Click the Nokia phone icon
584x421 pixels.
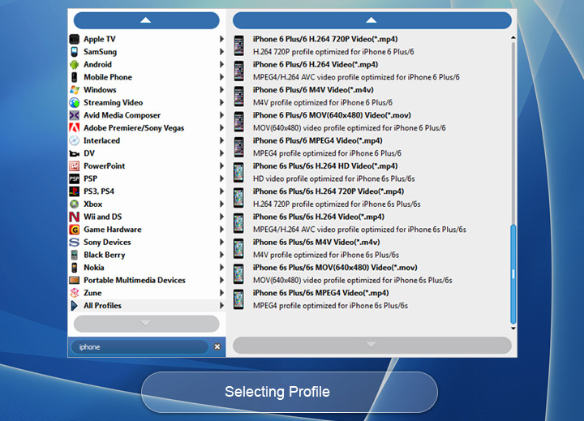coord(75,268)
